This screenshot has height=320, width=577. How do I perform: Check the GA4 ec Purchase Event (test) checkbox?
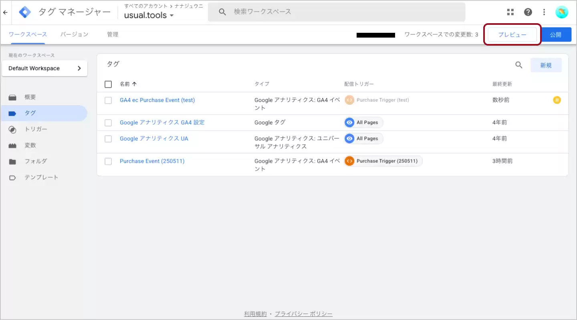[108, 100]
